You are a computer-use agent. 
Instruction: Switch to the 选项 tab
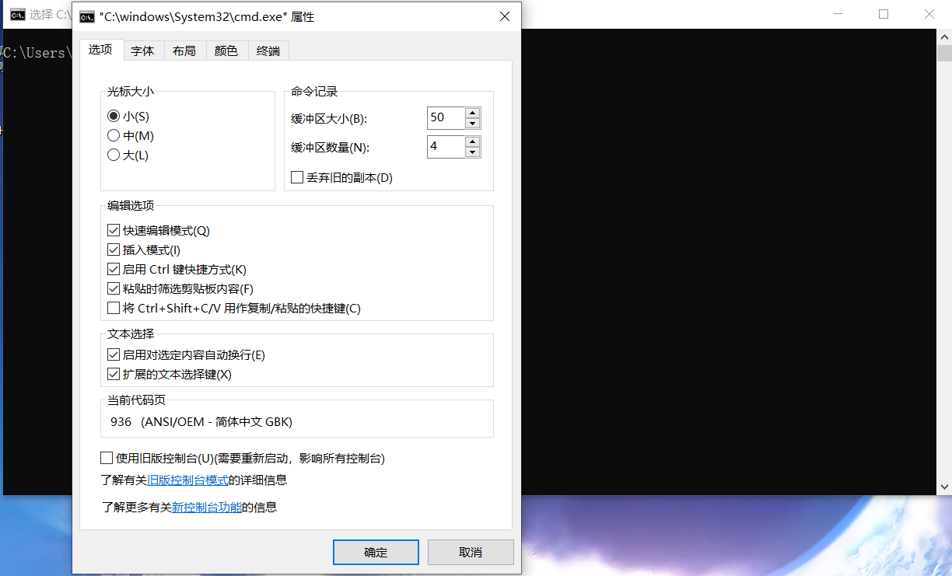100,50
